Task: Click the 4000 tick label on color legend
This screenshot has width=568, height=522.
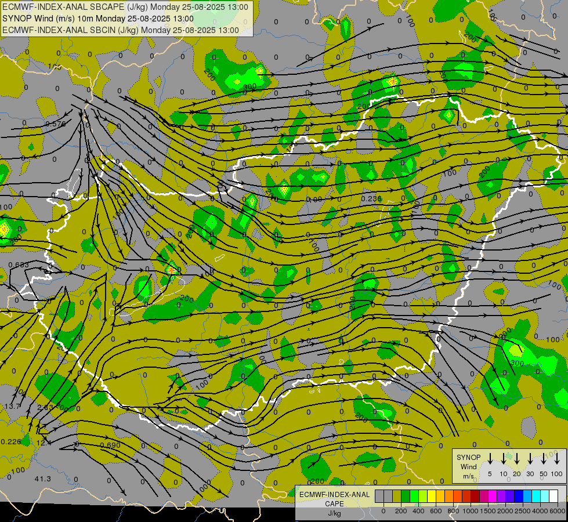Action: point(540,511)
